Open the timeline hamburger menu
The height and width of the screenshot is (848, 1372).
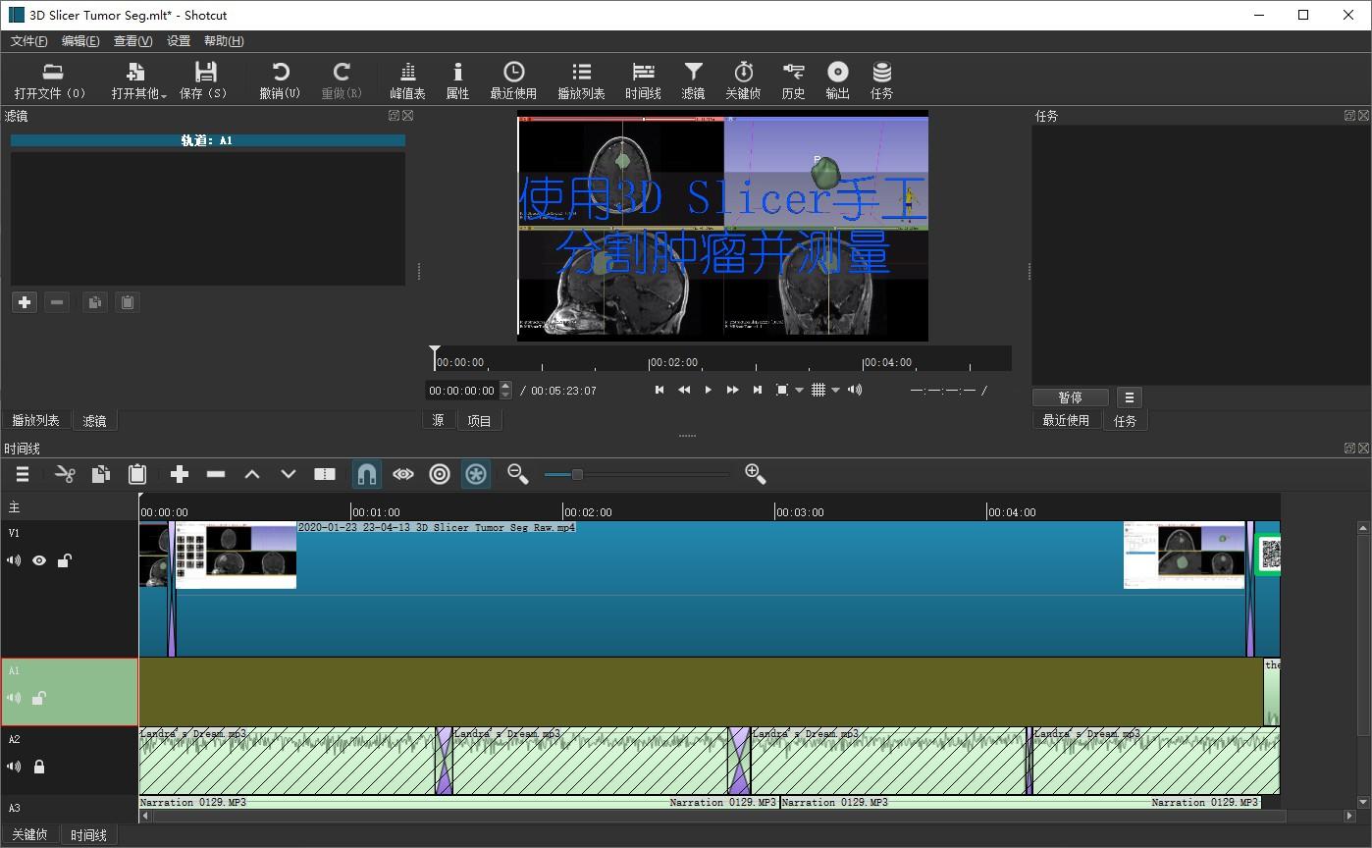(x=22, y=474)
